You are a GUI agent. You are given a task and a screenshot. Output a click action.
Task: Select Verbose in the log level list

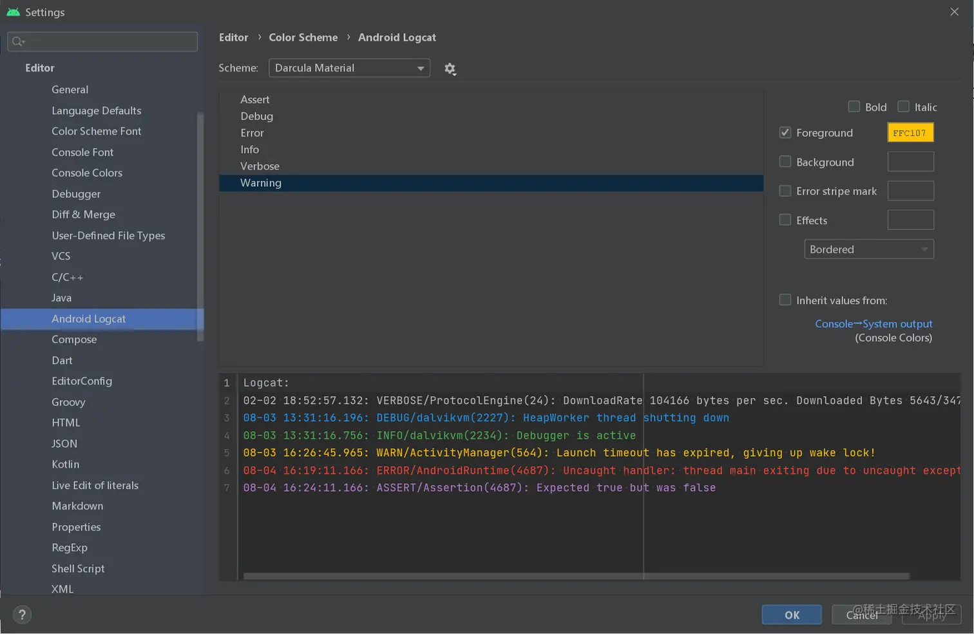click(260, 166)
